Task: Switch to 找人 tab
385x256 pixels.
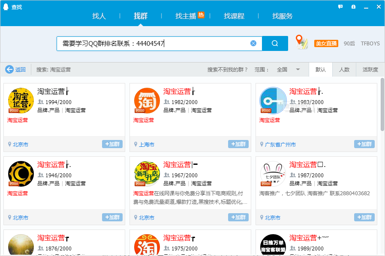Action: pyautogui.click(x=99, y=16)
